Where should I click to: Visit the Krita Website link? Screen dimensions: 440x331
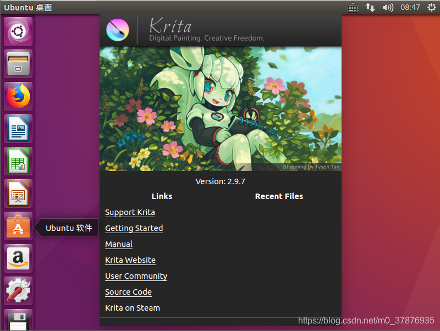coord(130,260)
